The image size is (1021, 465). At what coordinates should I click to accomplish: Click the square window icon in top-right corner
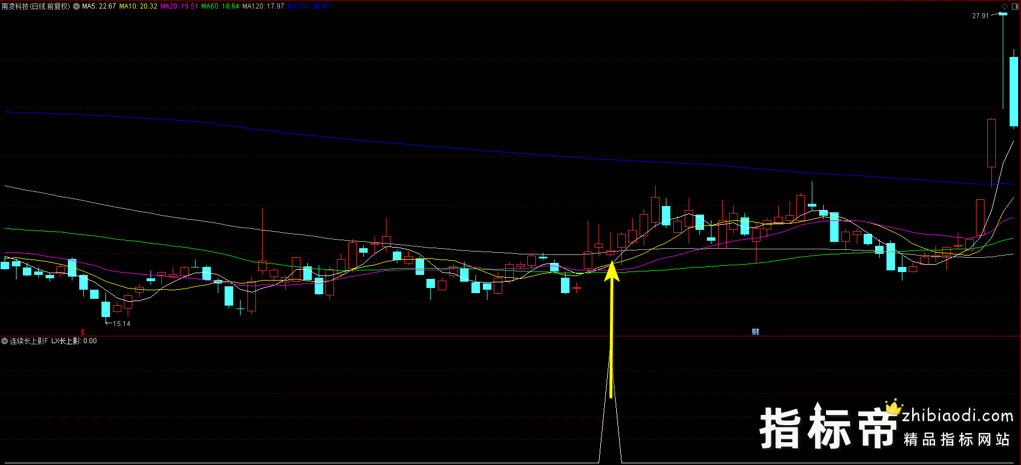(1015, 6)
